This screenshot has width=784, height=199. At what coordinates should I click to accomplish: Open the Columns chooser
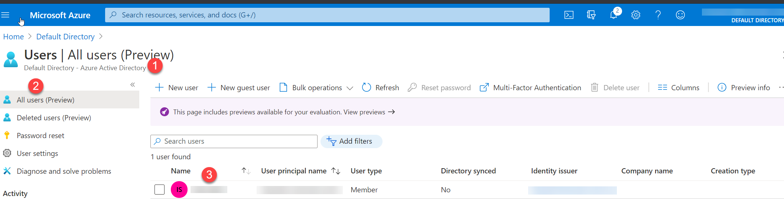(679, 88)
